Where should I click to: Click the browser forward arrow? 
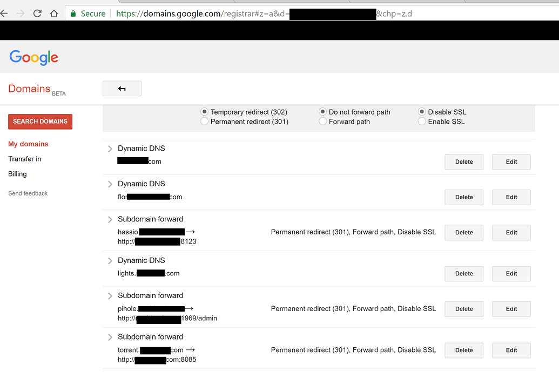[x=21, y=13]
